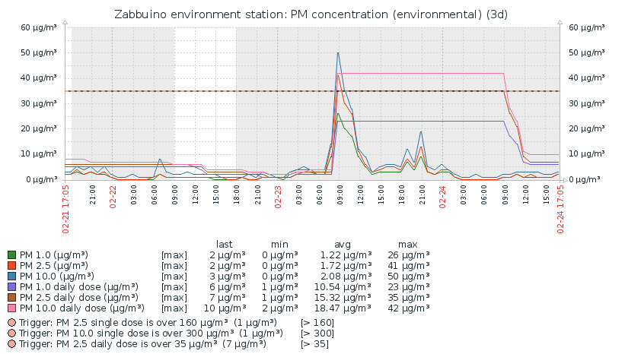This screenshot has width=625, height=354.
Task: Click the last value '10 µg/m³' in legend
Action: (225, 308)
